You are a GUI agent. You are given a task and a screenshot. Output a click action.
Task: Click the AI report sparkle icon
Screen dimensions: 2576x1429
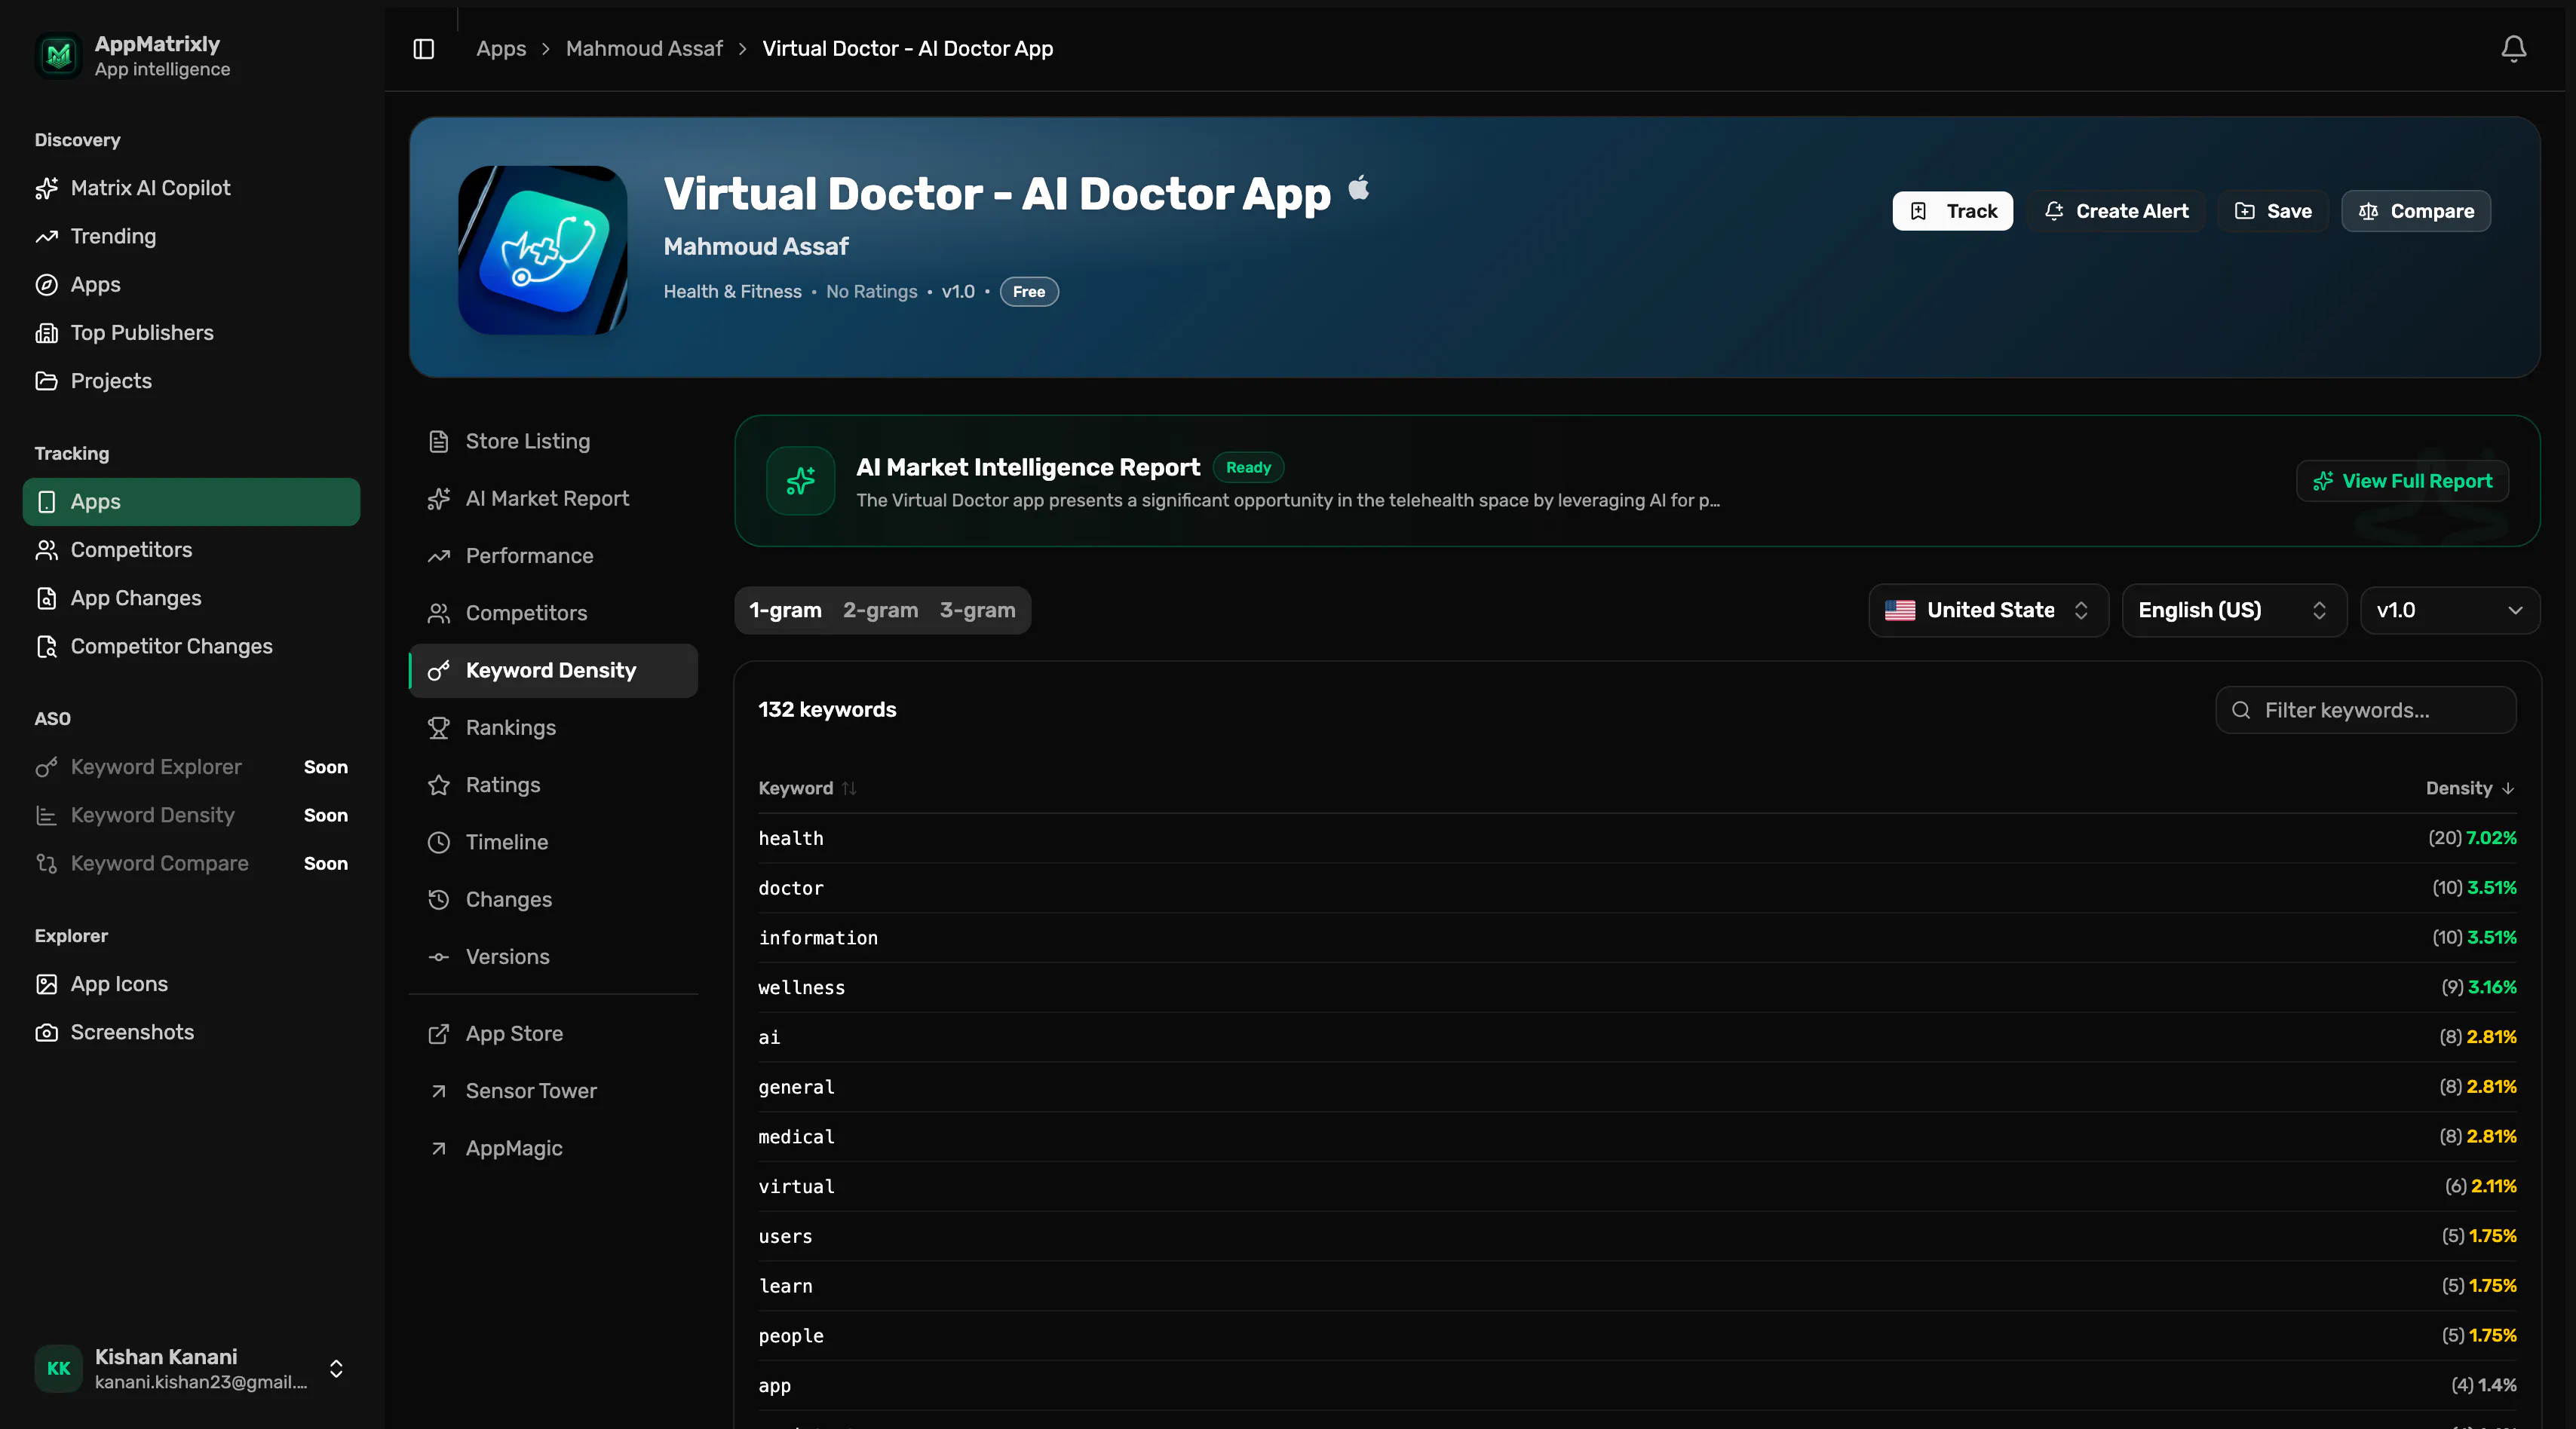(800, 481)
